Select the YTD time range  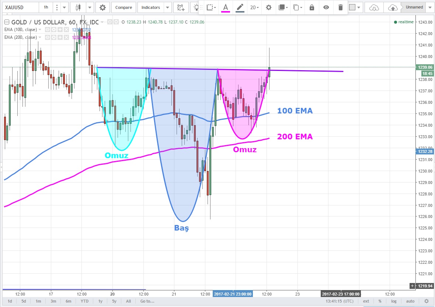(84, 301)
